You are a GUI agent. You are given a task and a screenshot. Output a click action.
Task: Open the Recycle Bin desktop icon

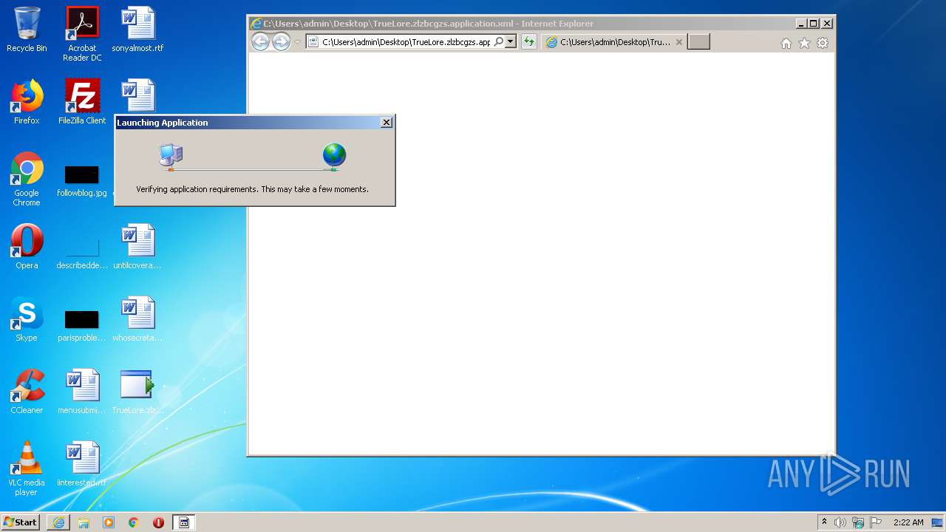(27, 30)
